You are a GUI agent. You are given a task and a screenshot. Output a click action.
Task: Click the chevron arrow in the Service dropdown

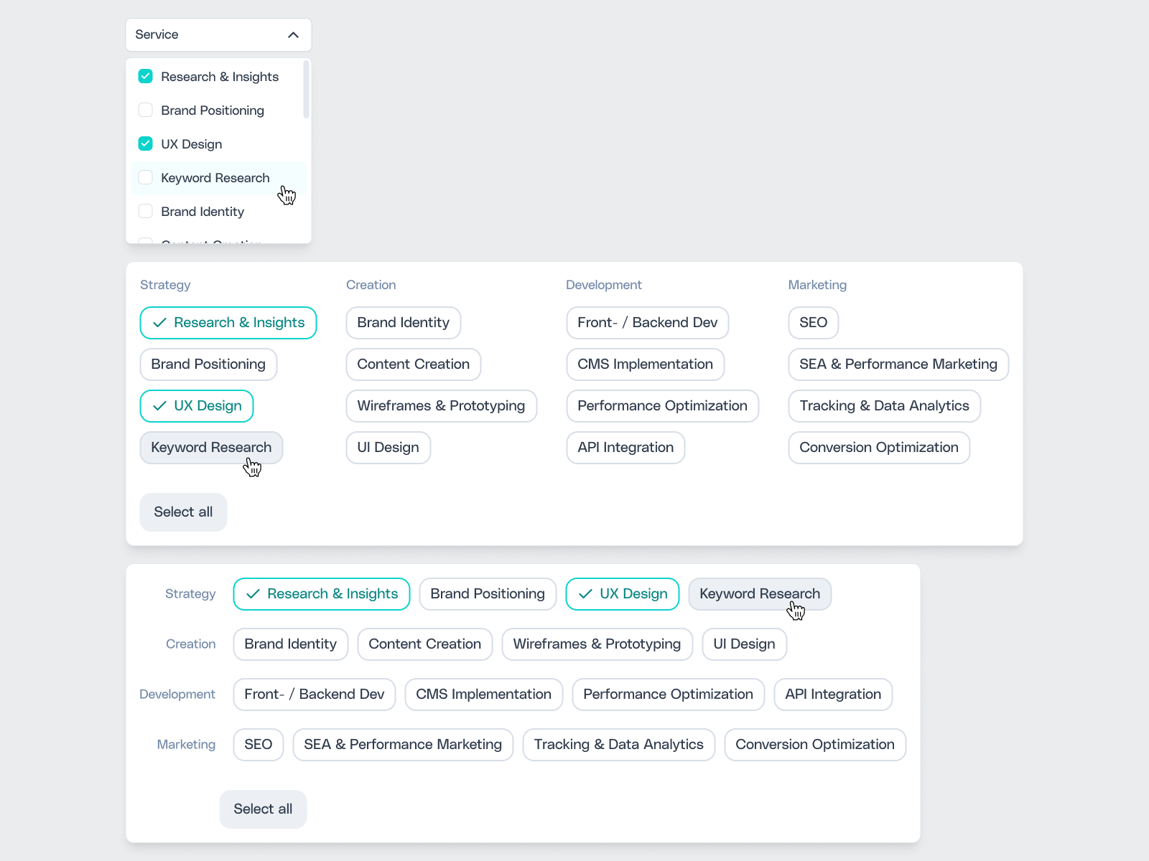pyautogui.click(x=293, y=34)
